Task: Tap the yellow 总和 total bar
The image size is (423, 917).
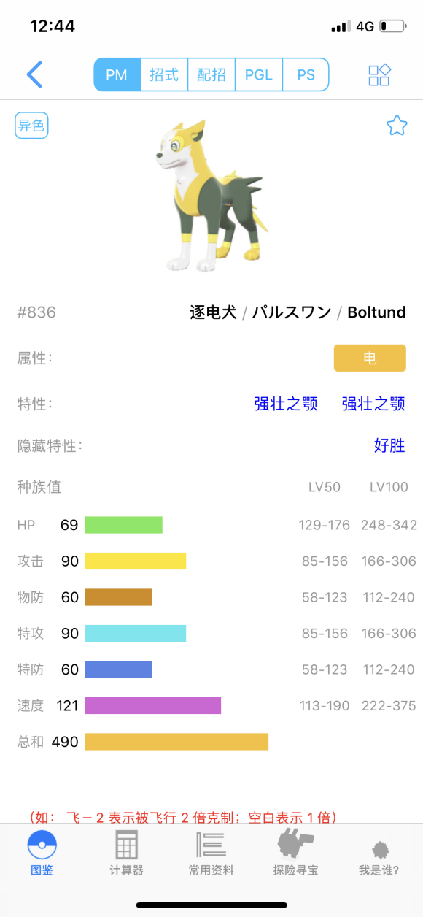Action: [176, 742]
